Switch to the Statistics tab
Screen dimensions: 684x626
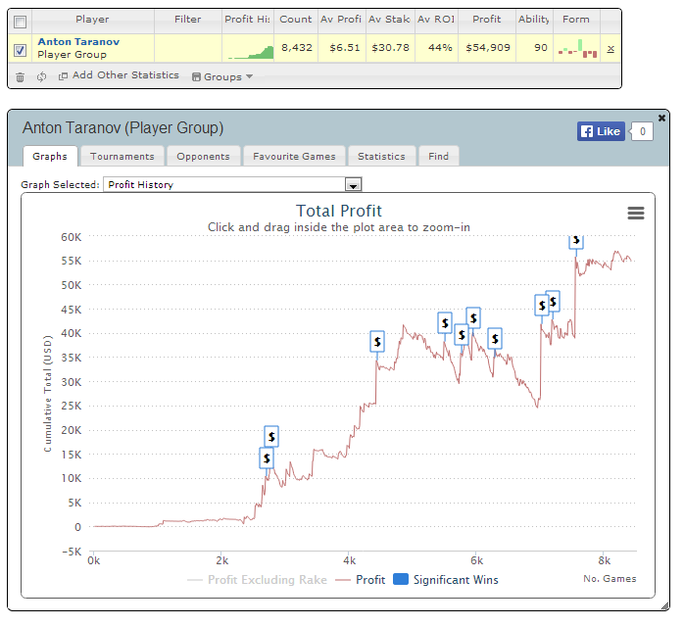click(382, 156)
